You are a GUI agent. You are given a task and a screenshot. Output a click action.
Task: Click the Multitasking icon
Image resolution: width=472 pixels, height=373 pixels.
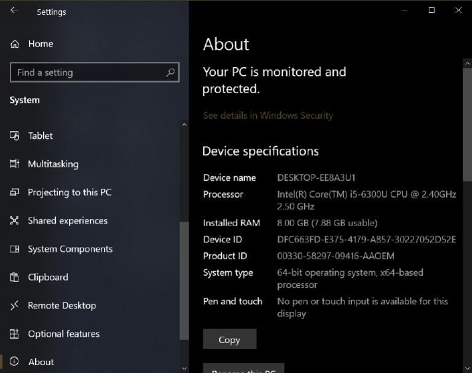15,164
